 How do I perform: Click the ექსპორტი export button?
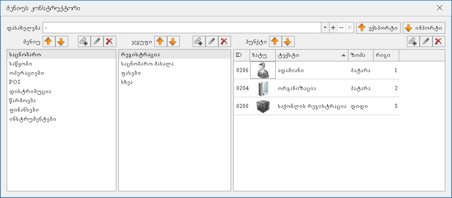coord(378,28)
